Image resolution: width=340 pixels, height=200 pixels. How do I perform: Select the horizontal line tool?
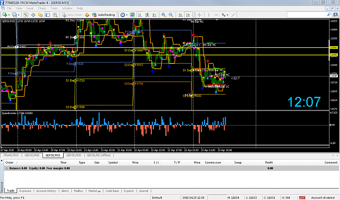[216, 15]
